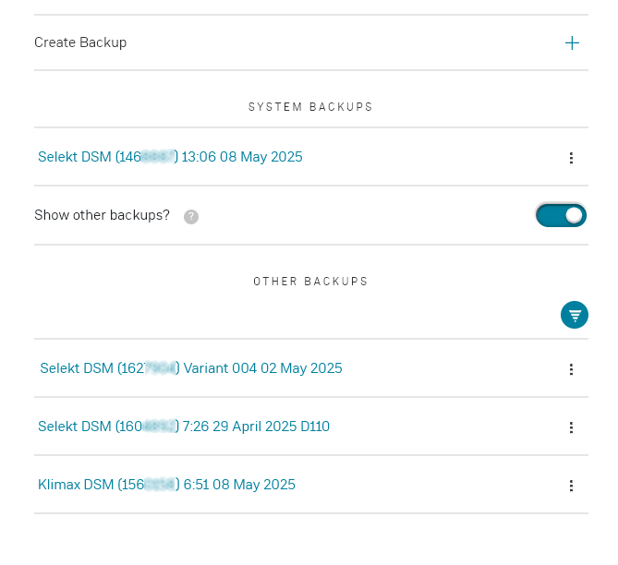This screenshot has height=565, width=618.
Task: Open Klimax DSM 6:51 08 May 2025 backup
Action: coord(166,485)
